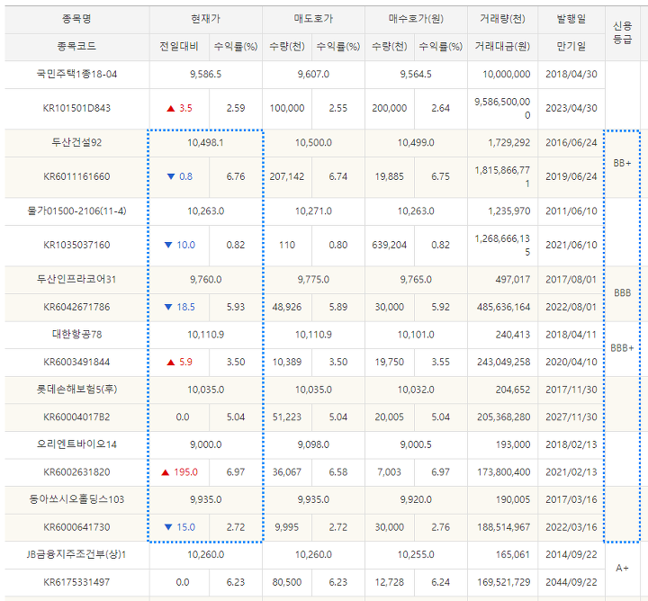
Task: Select bond name 국민주택1종18-04
Action: pos(76,74)
